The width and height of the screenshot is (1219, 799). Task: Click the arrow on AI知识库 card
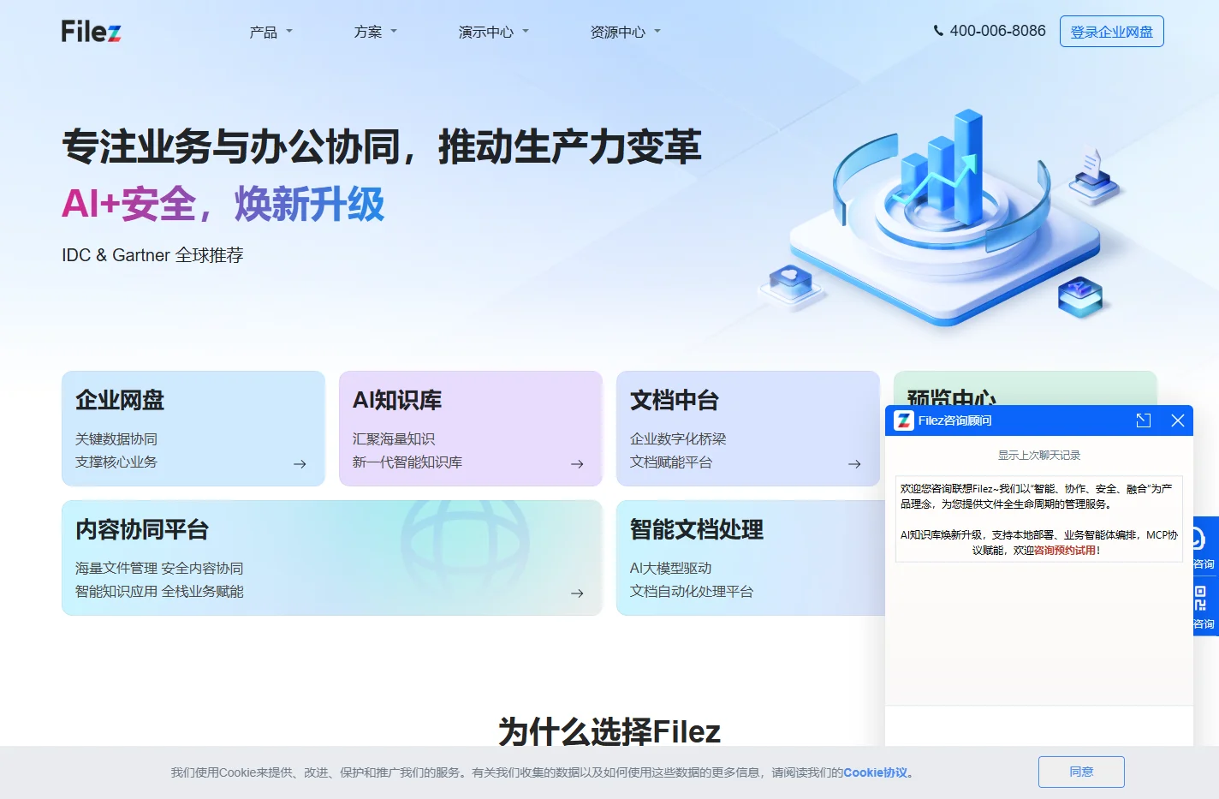click(577, 464)
